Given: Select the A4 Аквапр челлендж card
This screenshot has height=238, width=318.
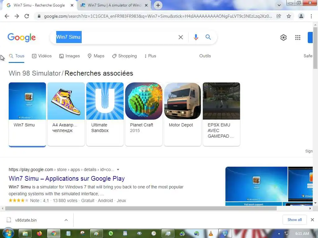Looking at the screenshot, I should click(66, 114).
